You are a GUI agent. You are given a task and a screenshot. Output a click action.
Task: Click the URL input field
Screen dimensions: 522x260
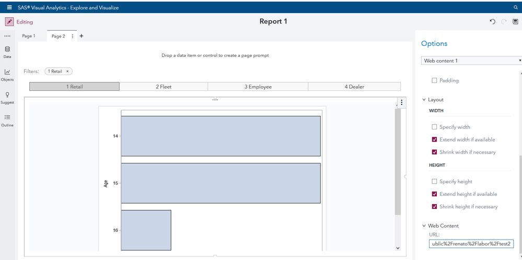click(x=472, y=244)
